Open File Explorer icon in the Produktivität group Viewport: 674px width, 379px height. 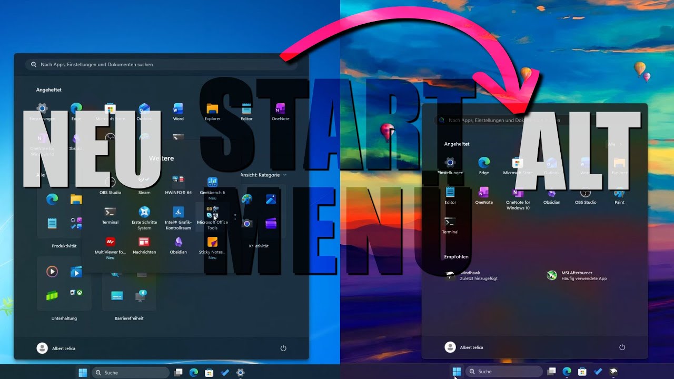coord(76,200)
